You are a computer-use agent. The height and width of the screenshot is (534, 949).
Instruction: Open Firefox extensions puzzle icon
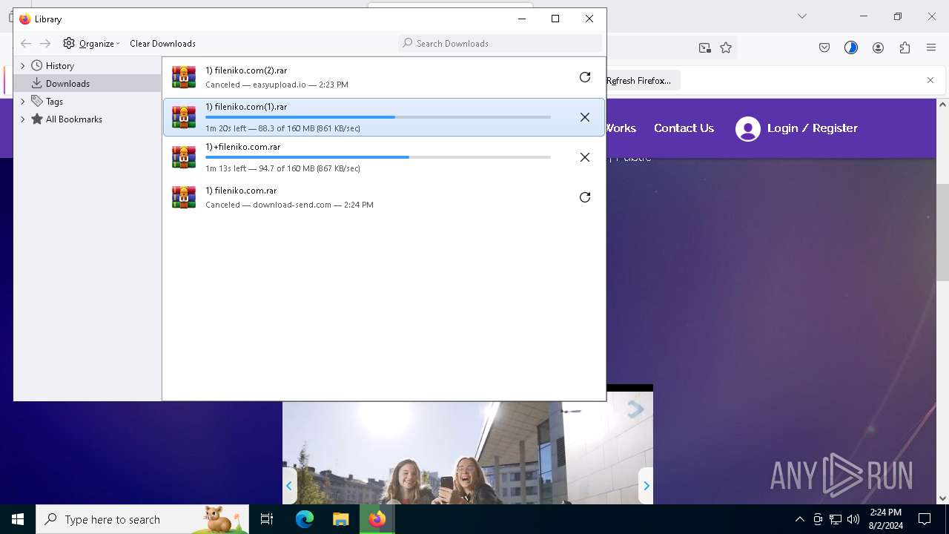[x=905, y=48]
